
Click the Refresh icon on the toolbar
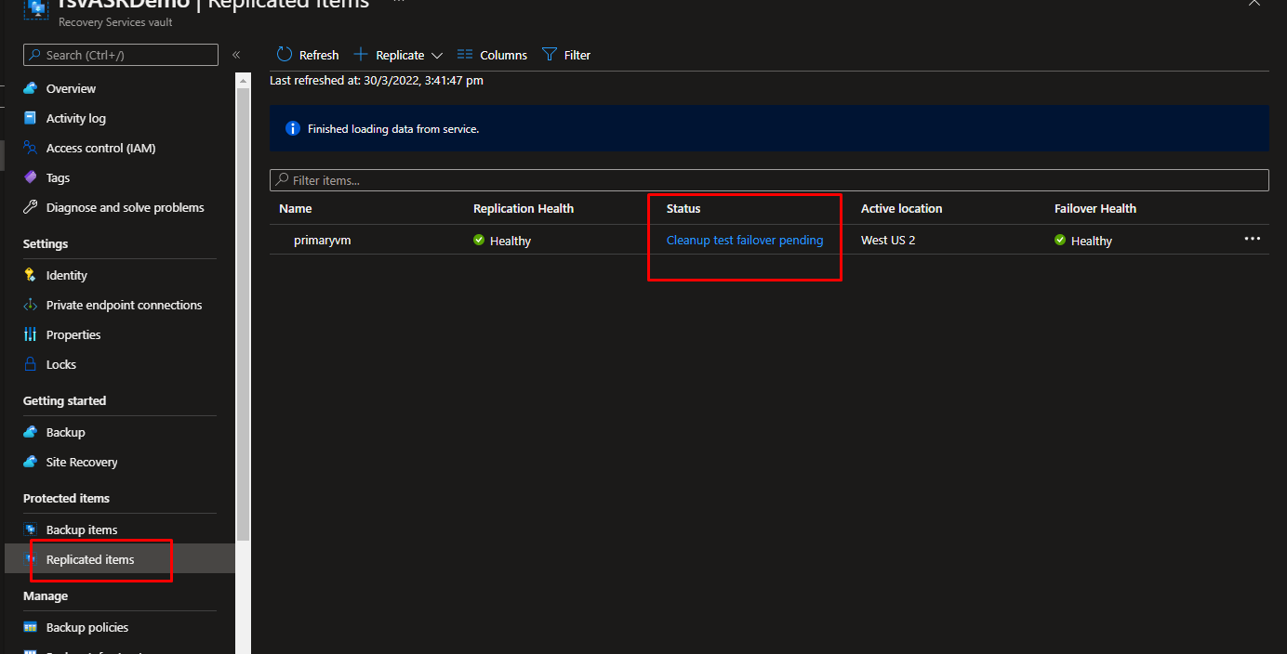tap(283, 54)
